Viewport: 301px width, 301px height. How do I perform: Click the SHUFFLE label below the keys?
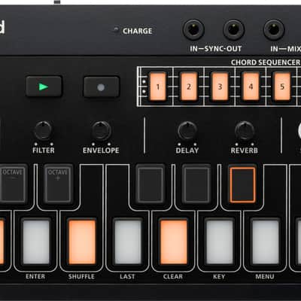coord(81,276)
